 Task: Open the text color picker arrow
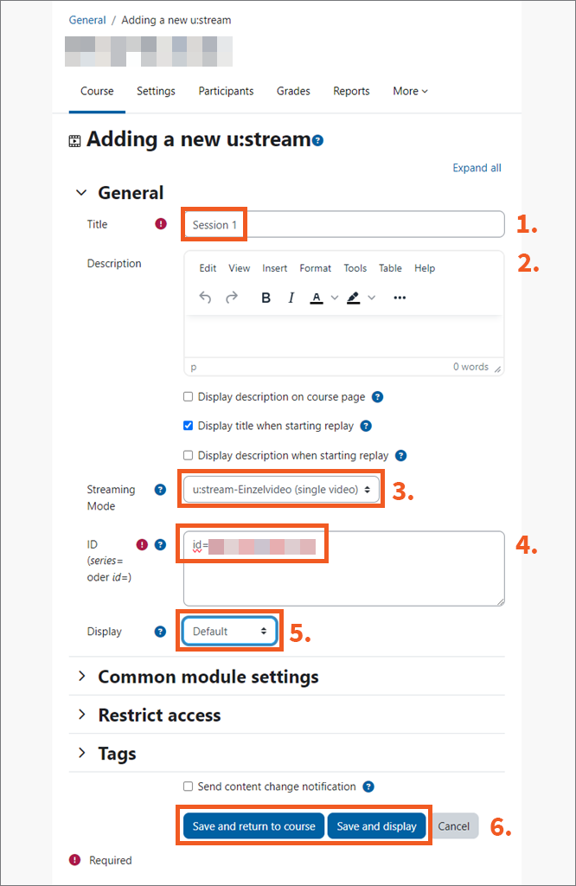[x=335, y=298]
